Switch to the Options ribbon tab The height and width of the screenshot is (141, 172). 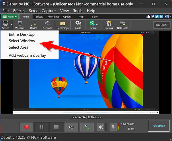click(67, 17)
